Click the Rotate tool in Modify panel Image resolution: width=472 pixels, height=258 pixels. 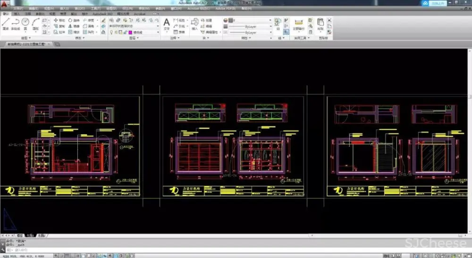coord(73,20)
